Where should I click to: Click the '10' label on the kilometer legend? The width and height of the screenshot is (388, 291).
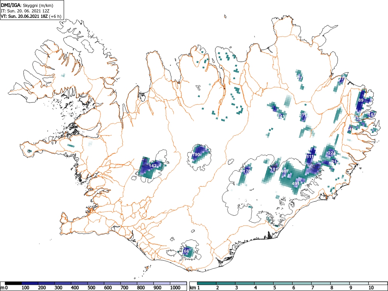(371, 288)
